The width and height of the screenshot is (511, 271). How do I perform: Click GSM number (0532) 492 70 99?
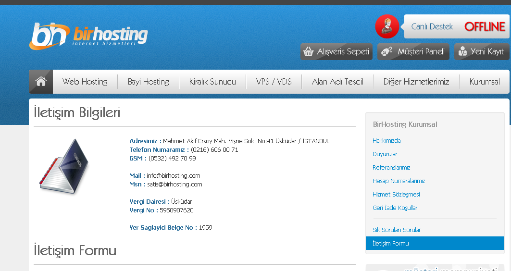[172, 158]
